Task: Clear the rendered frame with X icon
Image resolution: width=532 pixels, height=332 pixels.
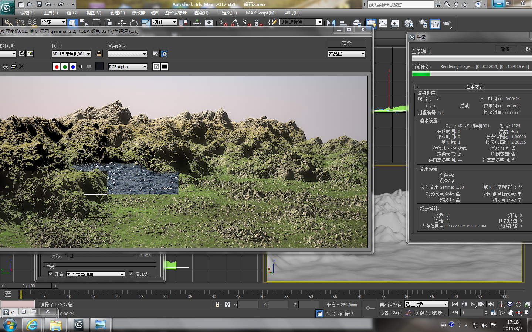Action: (x=21, y=66)
